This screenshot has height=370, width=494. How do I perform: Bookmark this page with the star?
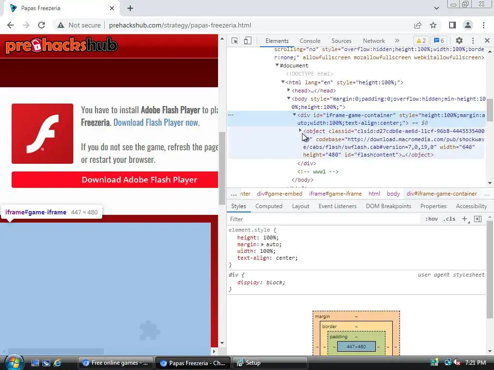pyautogui.click(x=433, y=25)
